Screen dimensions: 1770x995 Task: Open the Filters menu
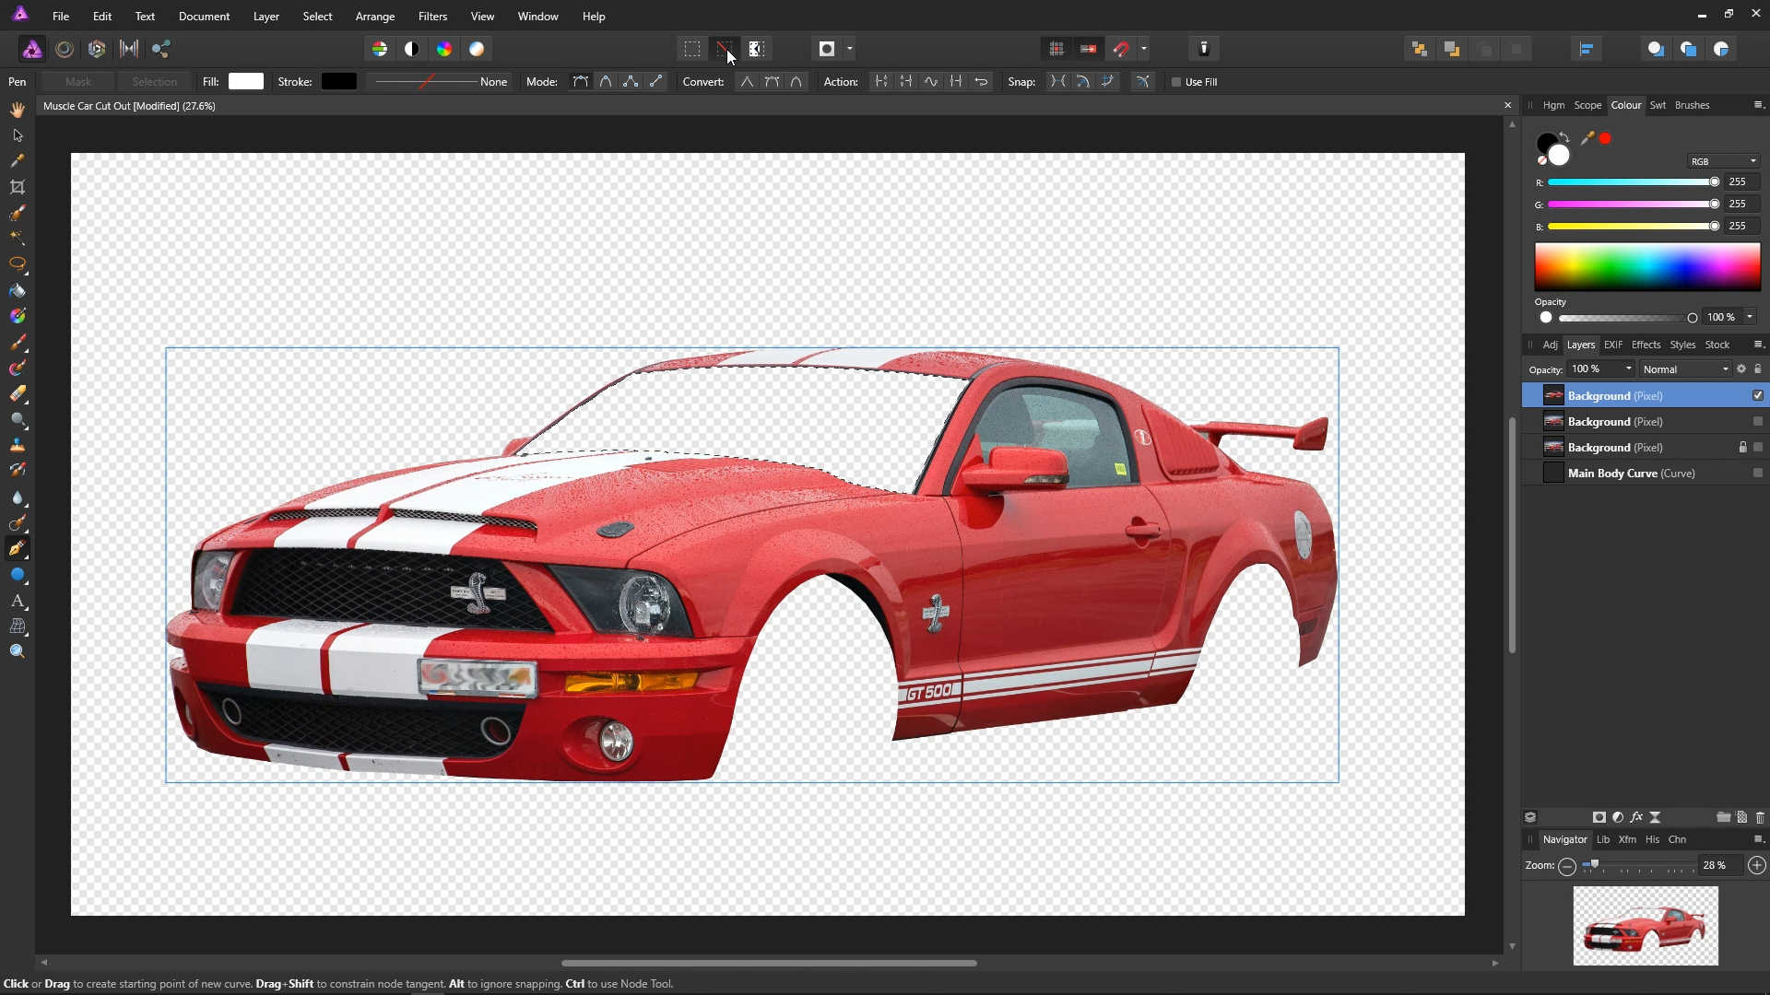point(432,17)
